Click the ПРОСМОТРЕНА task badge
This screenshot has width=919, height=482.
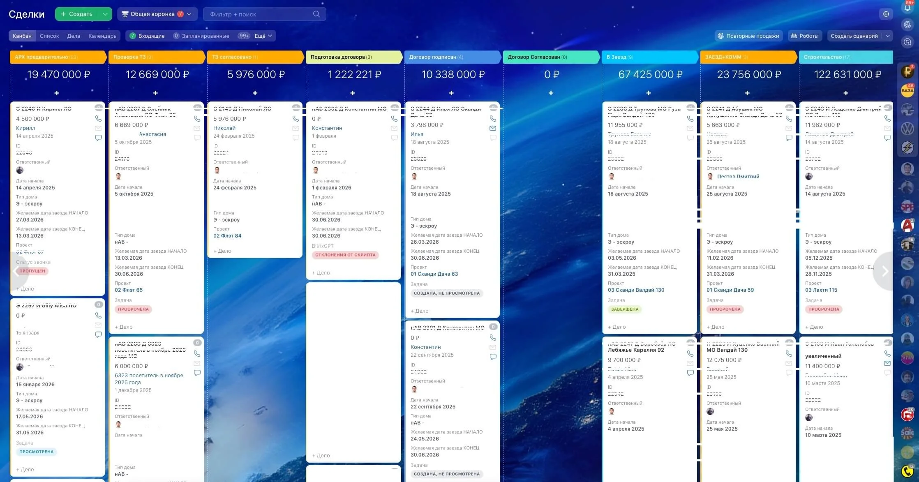[x=36, y=452]
